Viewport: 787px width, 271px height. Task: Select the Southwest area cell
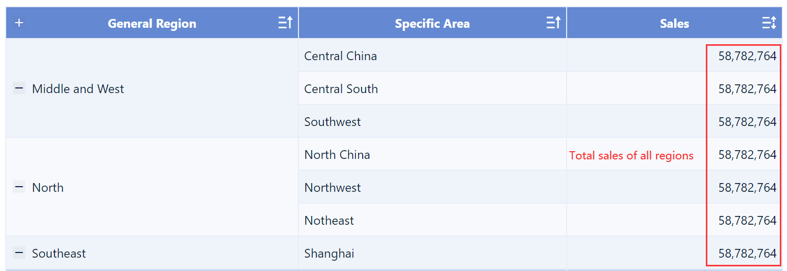(x=332, y=122)
